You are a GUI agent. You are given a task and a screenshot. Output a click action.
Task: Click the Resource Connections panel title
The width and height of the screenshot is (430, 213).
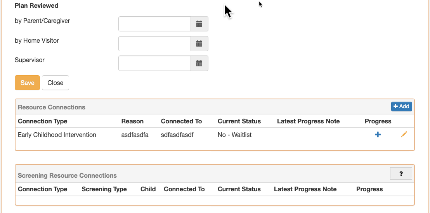point(52,107)
